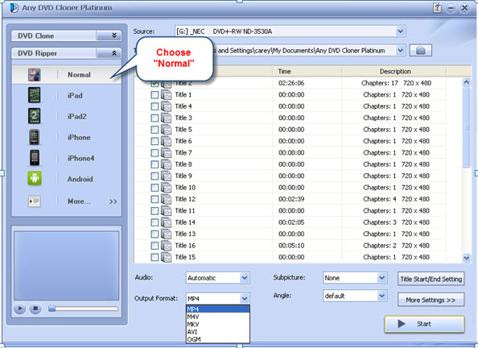Viewport: 478px width, 348px height.
Task: Select the Title 7 row text
Action: (x=183, y=153)
